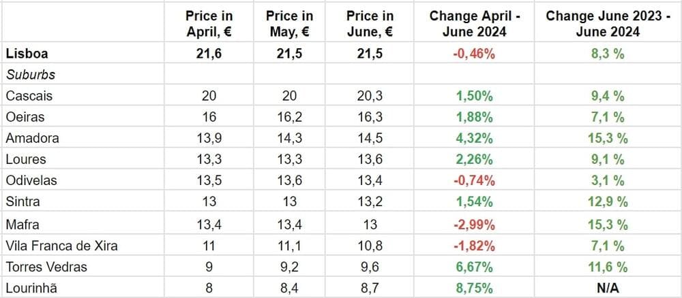The image size is (682, 298).
Task: Select the Vila Franca de Xira label
Action: pos(61,246)
